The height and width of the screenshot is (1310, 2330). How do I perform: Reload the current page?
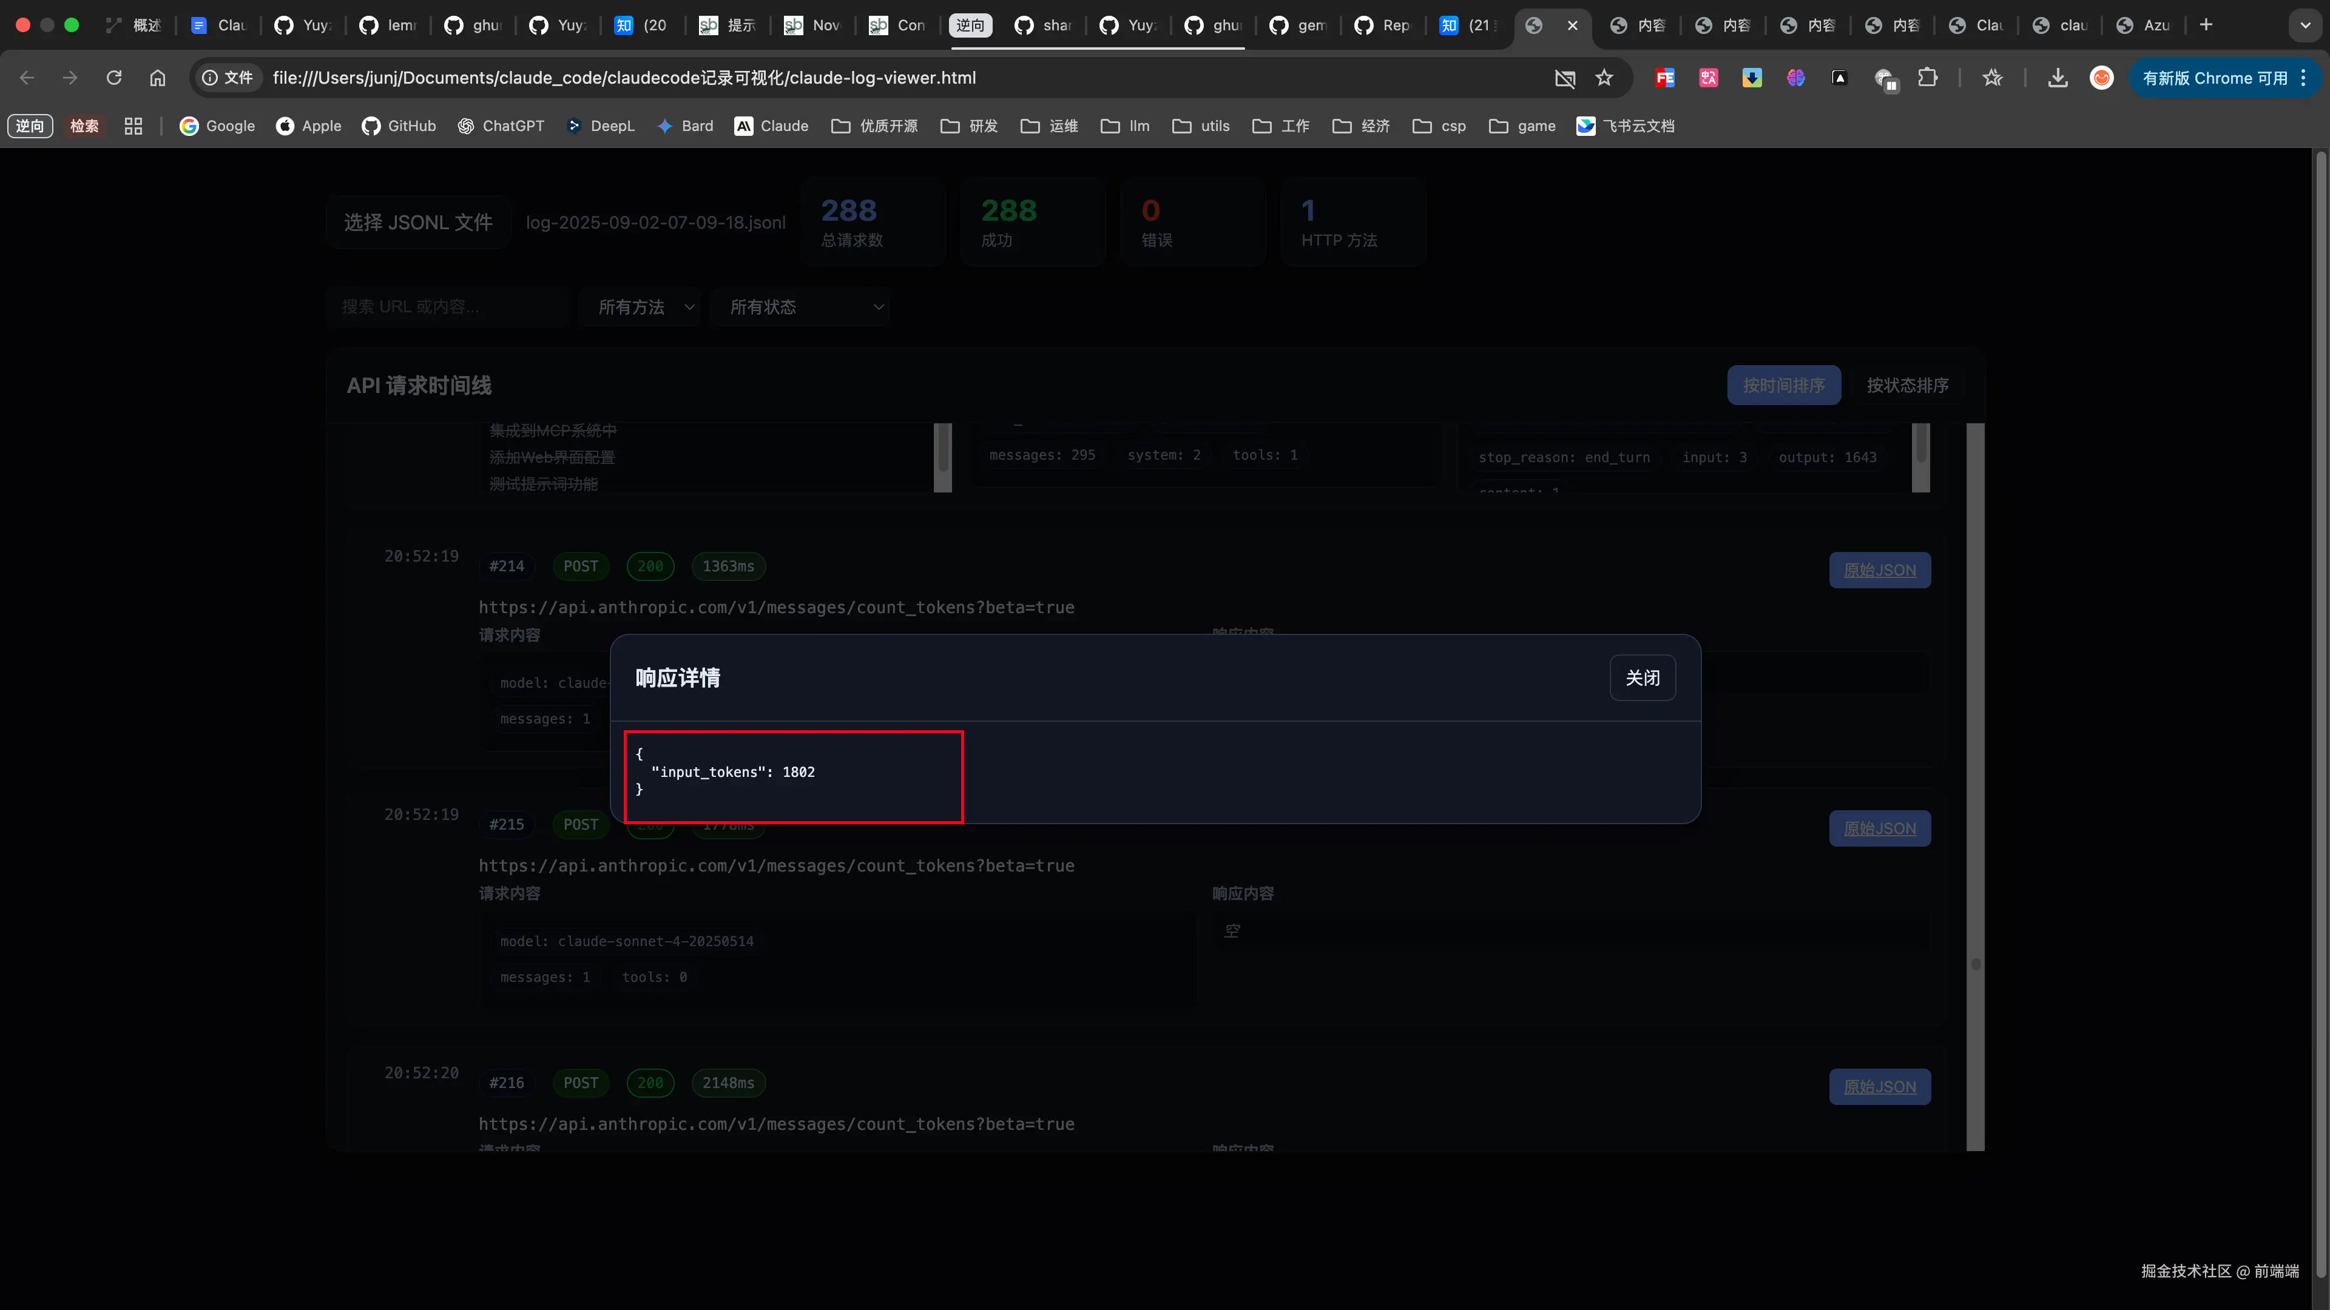click(x=114, y=78)
